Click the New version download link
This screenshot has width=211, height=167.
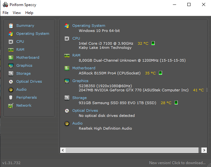point(177,163)
